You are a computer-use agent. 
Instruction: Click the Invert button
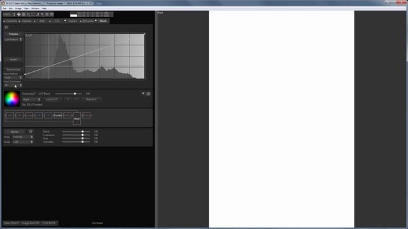(13, 59)
